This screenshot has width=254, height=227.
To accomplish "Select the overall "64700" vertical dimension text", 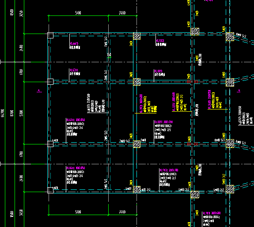I will [x=2, y=113].
